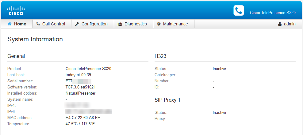Click the serial number starting with FTT
The image size is (303, 135).
pos(78,81)
